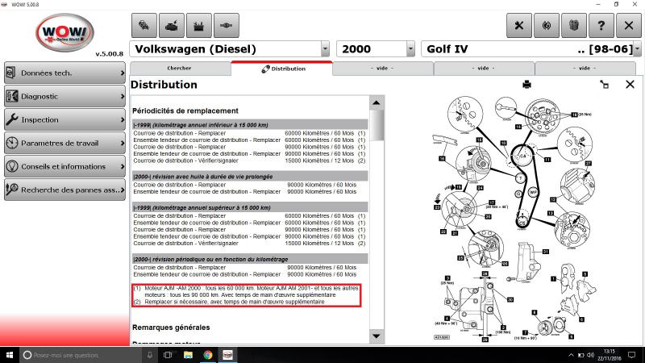Open help with the question mark button

[x=601, y=26]
